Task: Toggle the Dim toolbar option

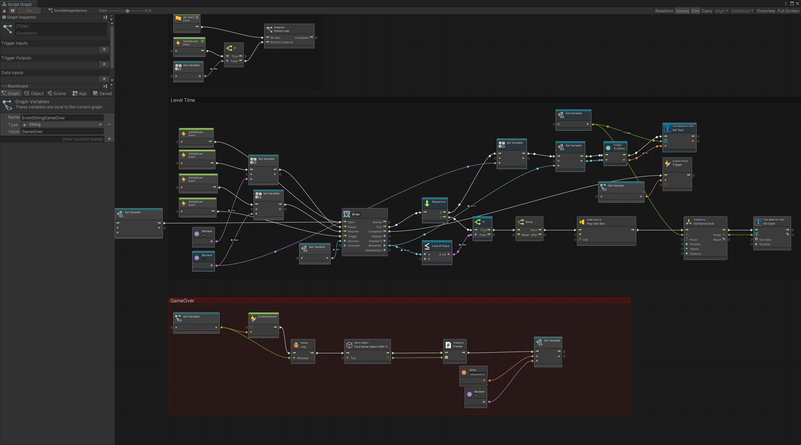Action: click(695, 11)
